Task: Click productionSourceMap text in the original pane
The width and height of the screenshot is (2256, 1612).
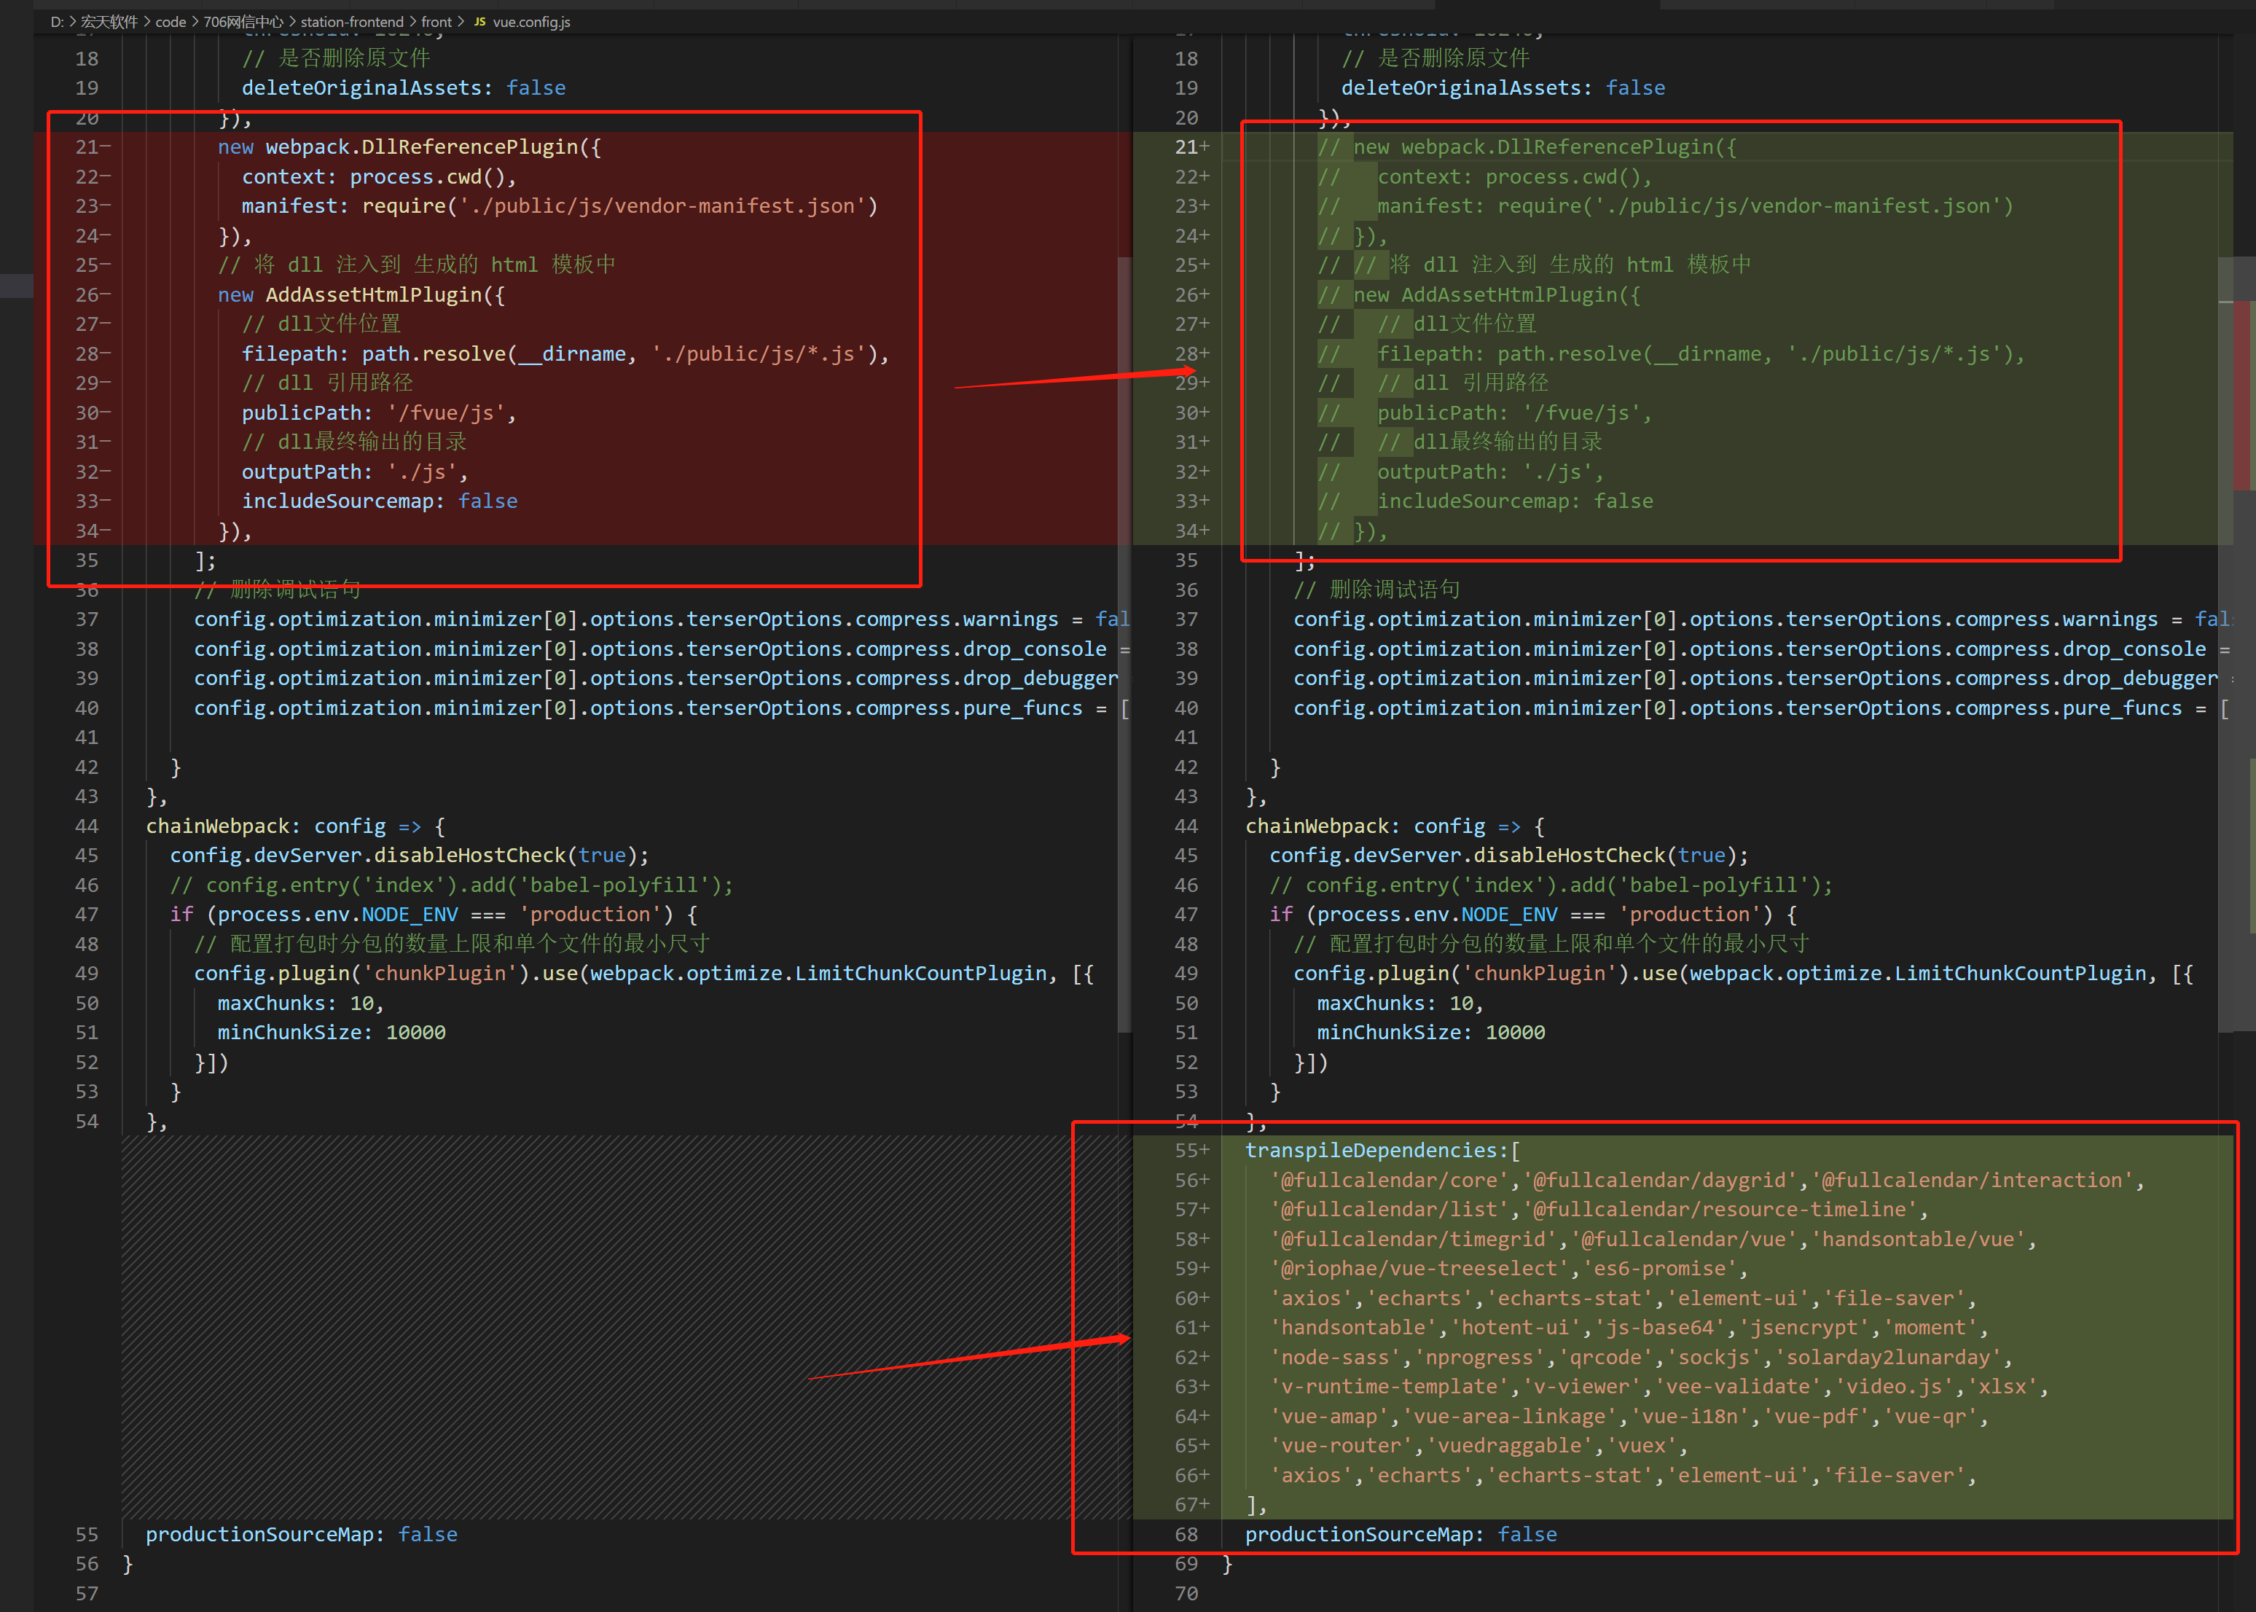Action: pos(259,1535)
